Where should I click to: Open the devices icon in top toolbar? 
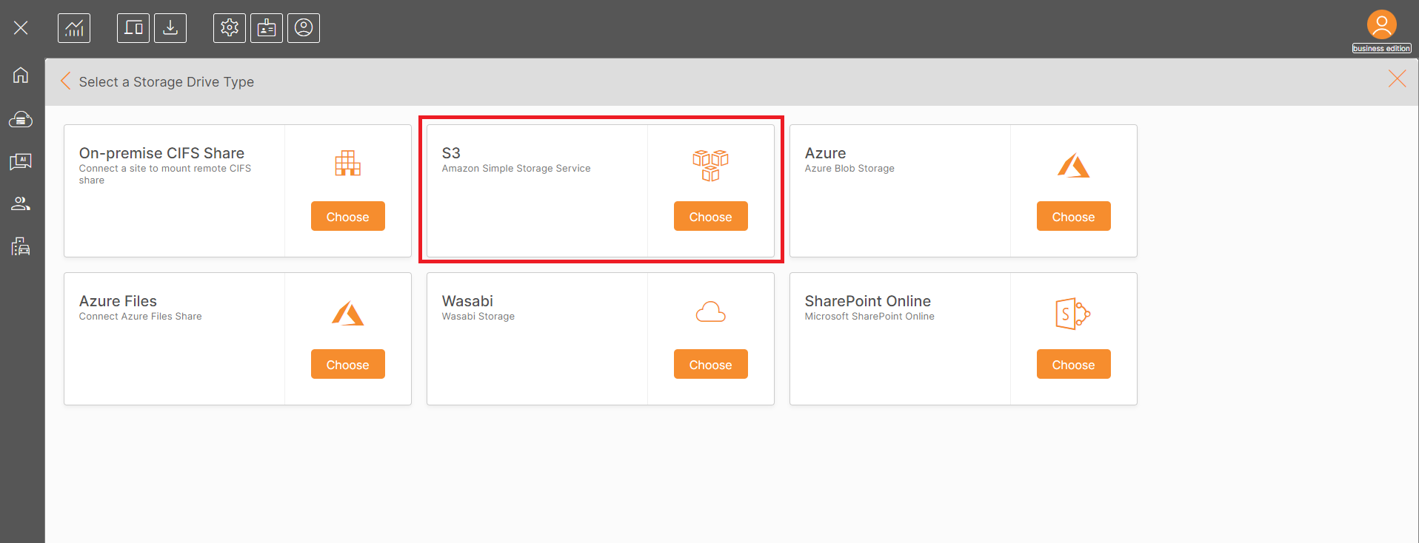pos(133,28)
